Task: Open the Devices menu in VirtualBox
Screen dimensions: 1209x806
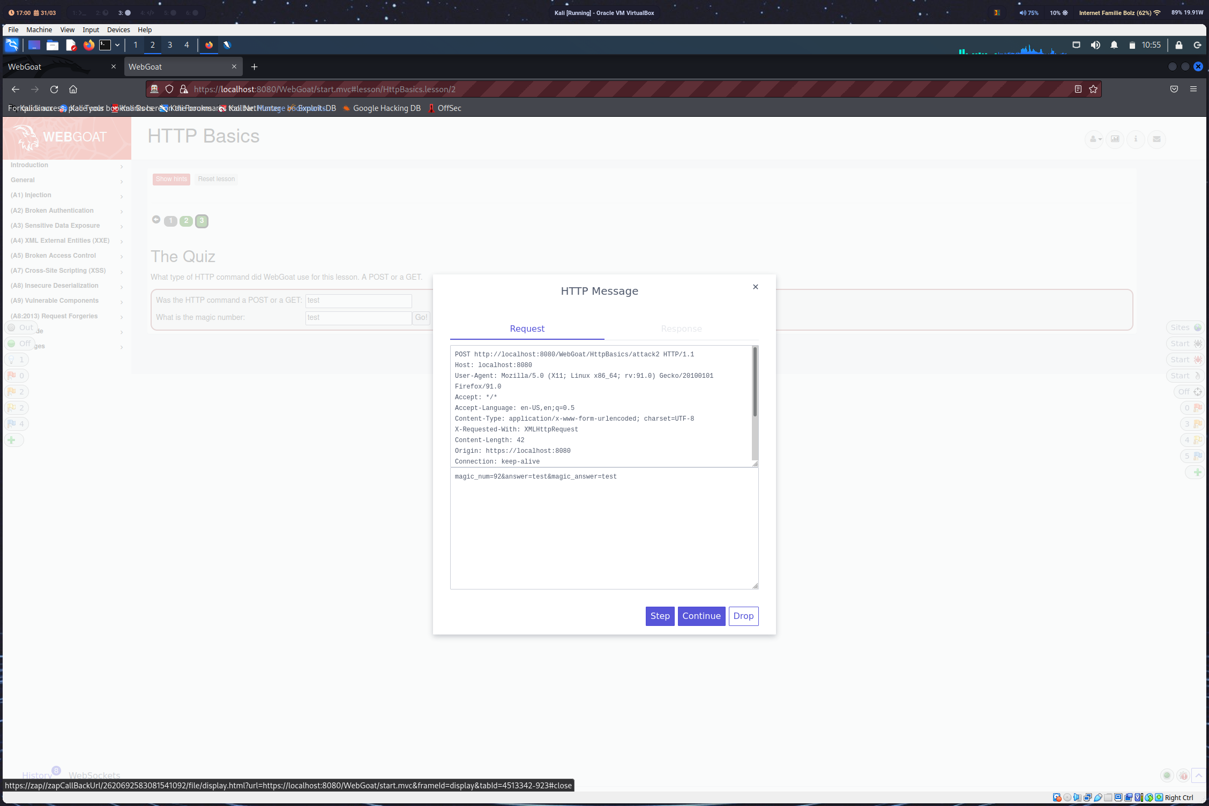Action: [x=118, y=30]
